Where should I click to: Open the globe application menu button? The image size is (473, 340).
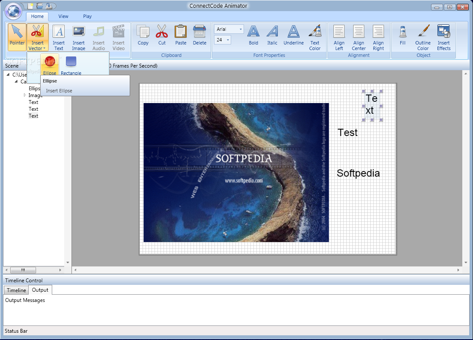(14, 11)
